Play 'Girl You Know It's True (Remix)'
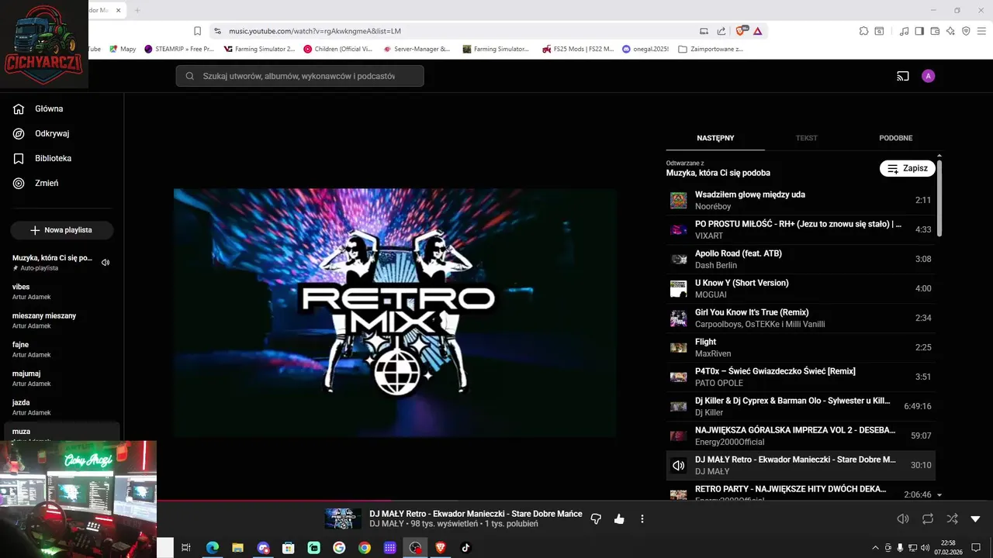 click(801, 319)
